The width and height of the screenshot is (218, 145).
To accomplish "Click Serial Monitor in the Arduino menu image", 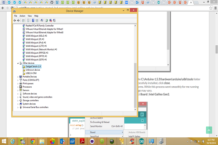I will [x=96, y=126].
